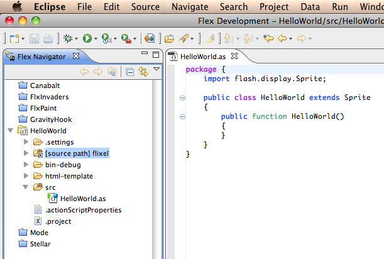This screenshot has height=259, width=384.
Task: Click the New file wizard icon
Action: 14,39
